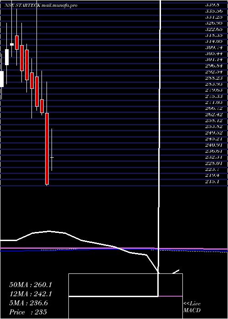Click the 249.52 price axis label

click(214, 133)
